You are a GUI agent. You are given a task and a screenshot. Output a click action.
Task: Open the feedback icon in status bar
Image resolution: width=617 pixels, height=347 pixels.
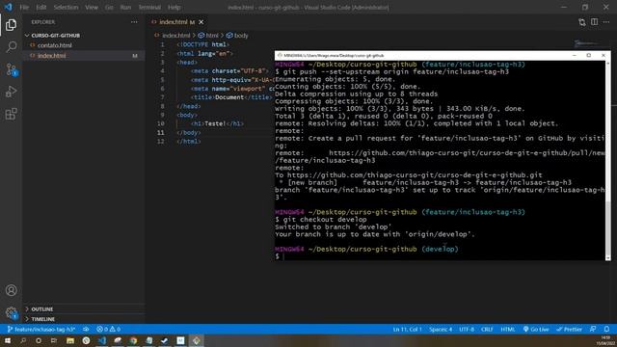click(x=593, y=330)
